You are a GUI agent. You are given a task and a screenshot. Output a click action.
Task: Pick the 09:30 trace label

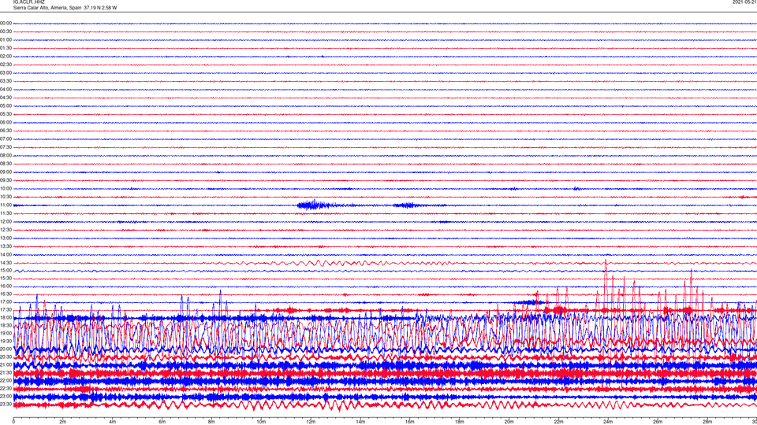[x=6, y=180]
